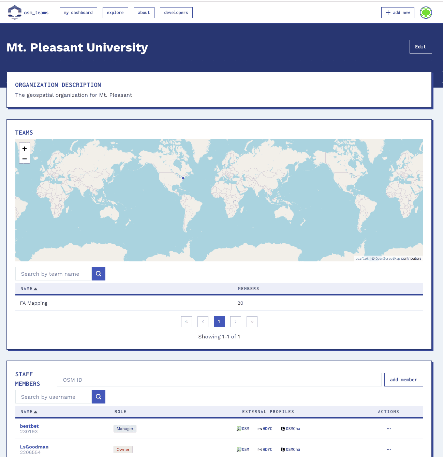443x457 pixels.
Task: Click the team name search magnifier icon
Action: (98, 273)
